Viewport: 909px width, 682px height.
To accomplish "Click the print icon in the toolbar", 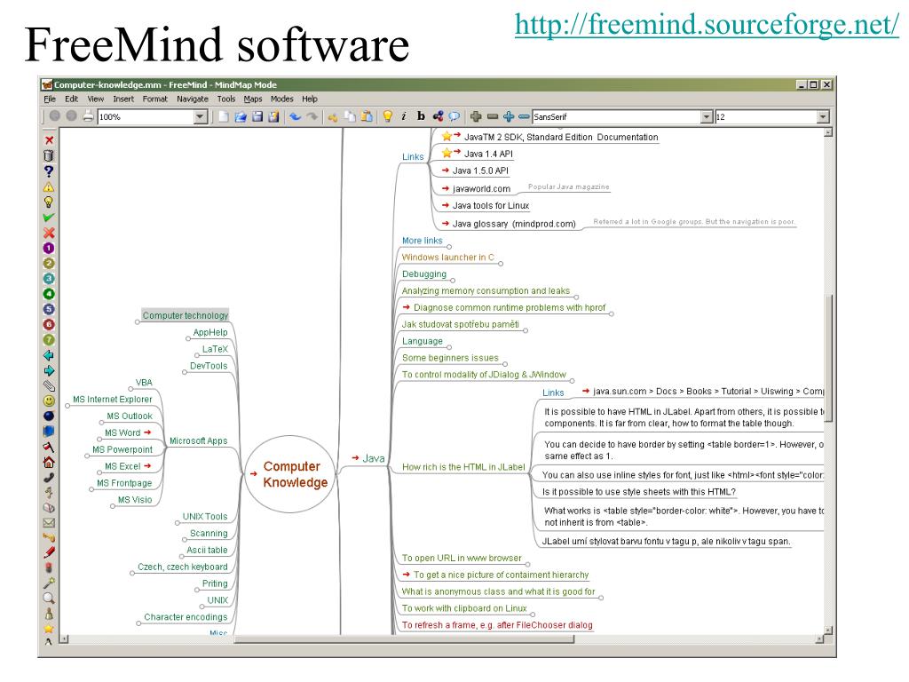I will click(x=88, y=116).
